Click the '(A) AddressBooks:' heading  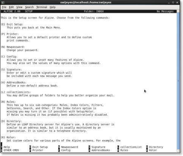click(14, 82)
